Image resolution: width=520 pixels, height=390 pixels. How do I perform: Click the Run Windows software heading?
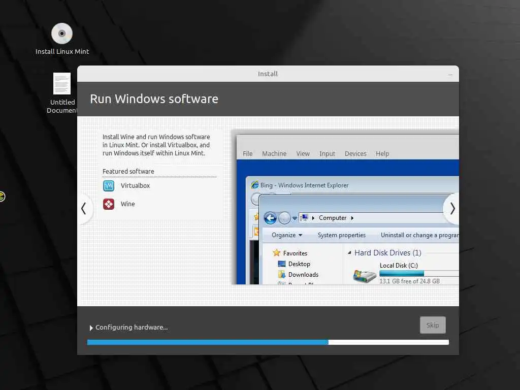tap(154, 99)
